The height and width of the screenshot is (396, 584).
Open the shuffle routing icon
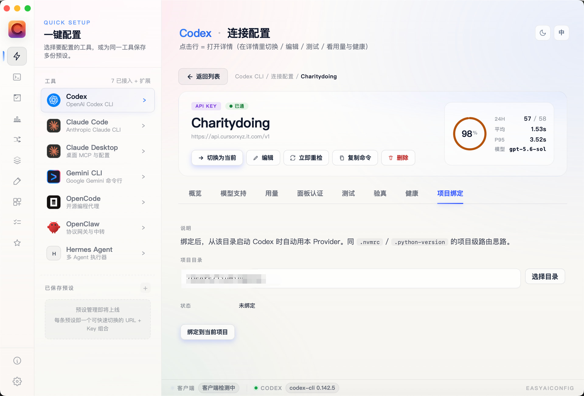click(x=17, y=140)
